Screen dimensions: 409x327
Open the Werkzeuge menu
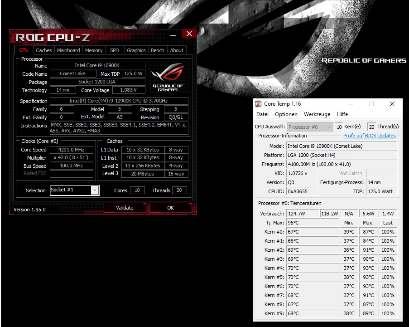pos(317,114)
